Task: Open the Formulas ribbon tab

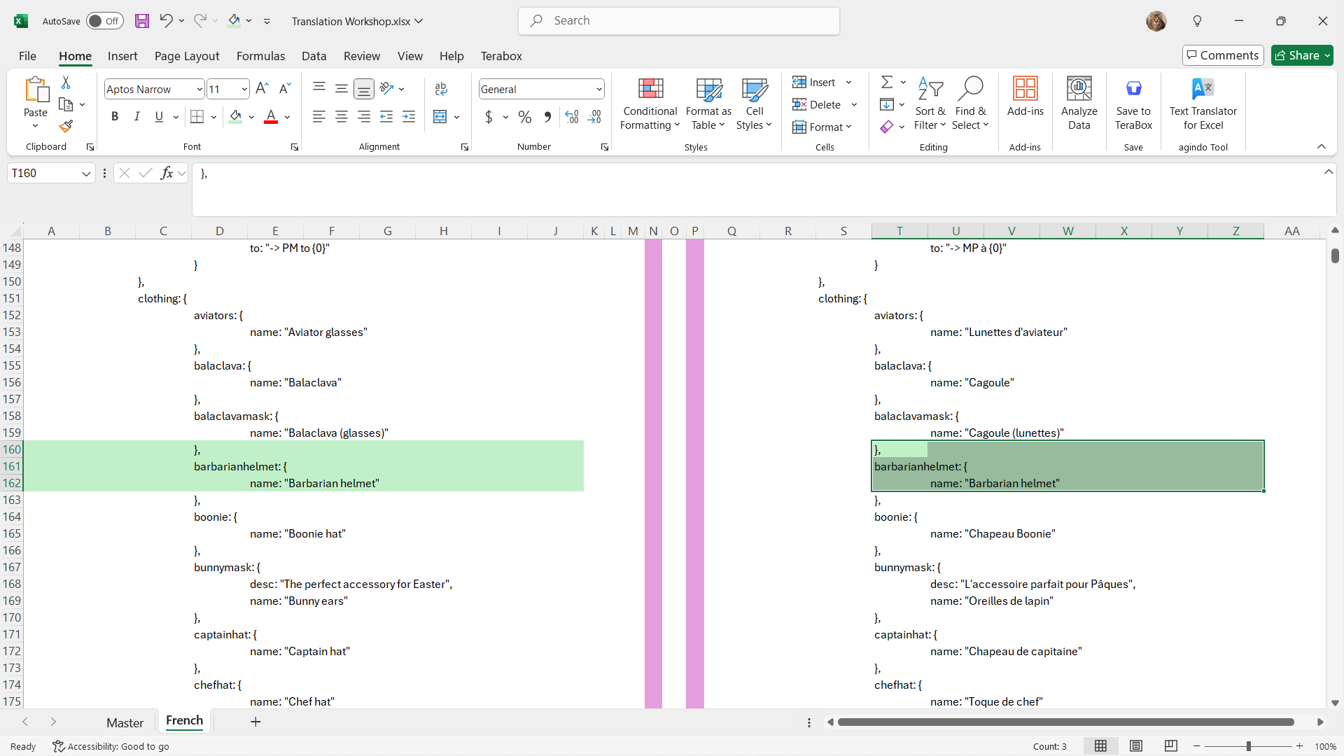Action: [260, 56]
